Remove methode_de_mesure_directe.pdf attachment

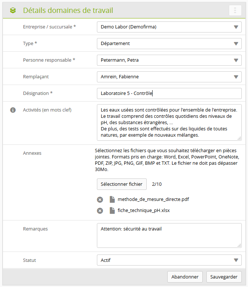pos(100,200)
